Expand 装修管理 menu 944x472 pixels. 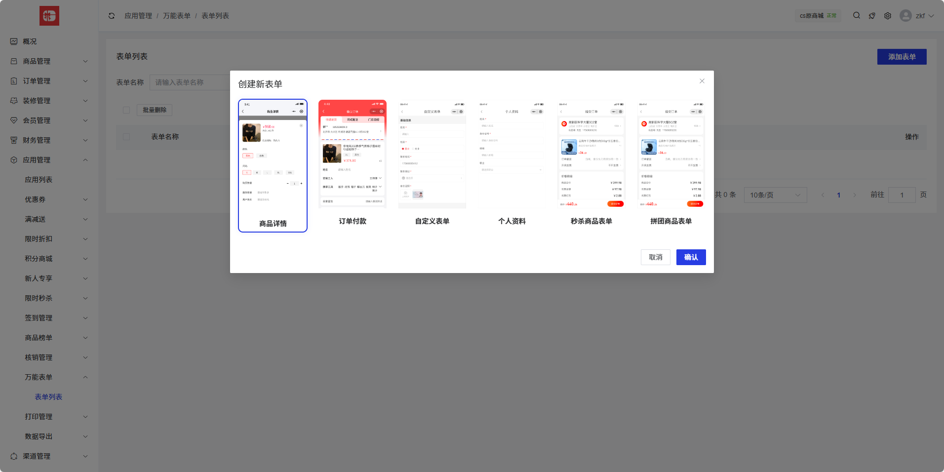point(85,101)
